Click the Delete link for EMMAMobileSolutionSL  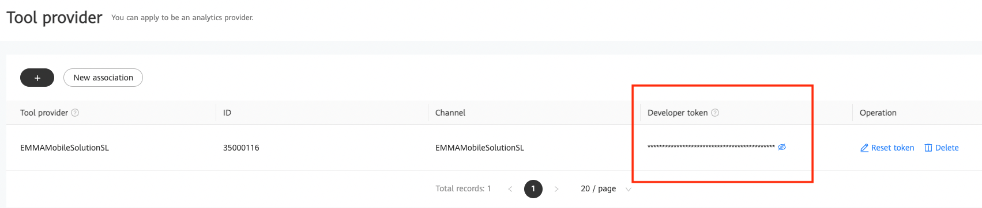[947, 148]
